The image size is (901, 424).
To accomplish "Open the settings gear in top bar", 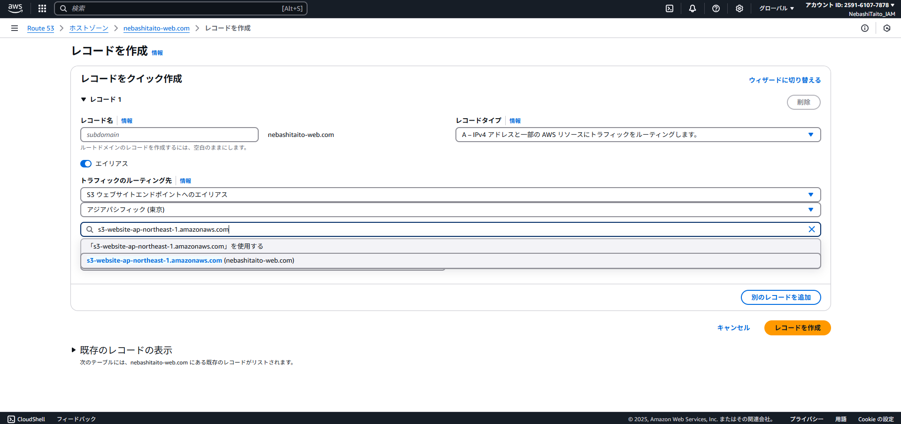I will [739, 8].
